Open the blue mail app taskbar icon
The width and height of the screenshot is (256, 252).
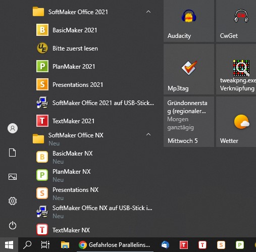[165, 245]
